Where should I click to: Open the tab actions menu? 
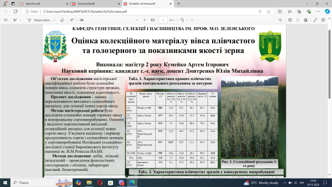click(13, 4)
